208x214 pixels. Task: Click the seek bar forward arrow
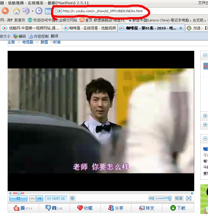tap(192, 193)
